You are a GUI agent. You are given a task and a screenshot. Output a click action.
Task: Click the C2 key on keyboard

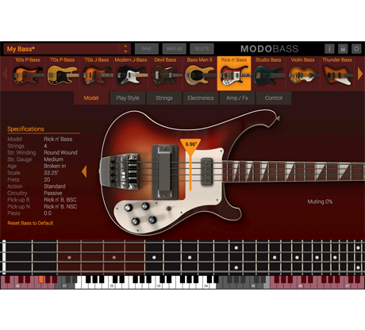[111, 286]
